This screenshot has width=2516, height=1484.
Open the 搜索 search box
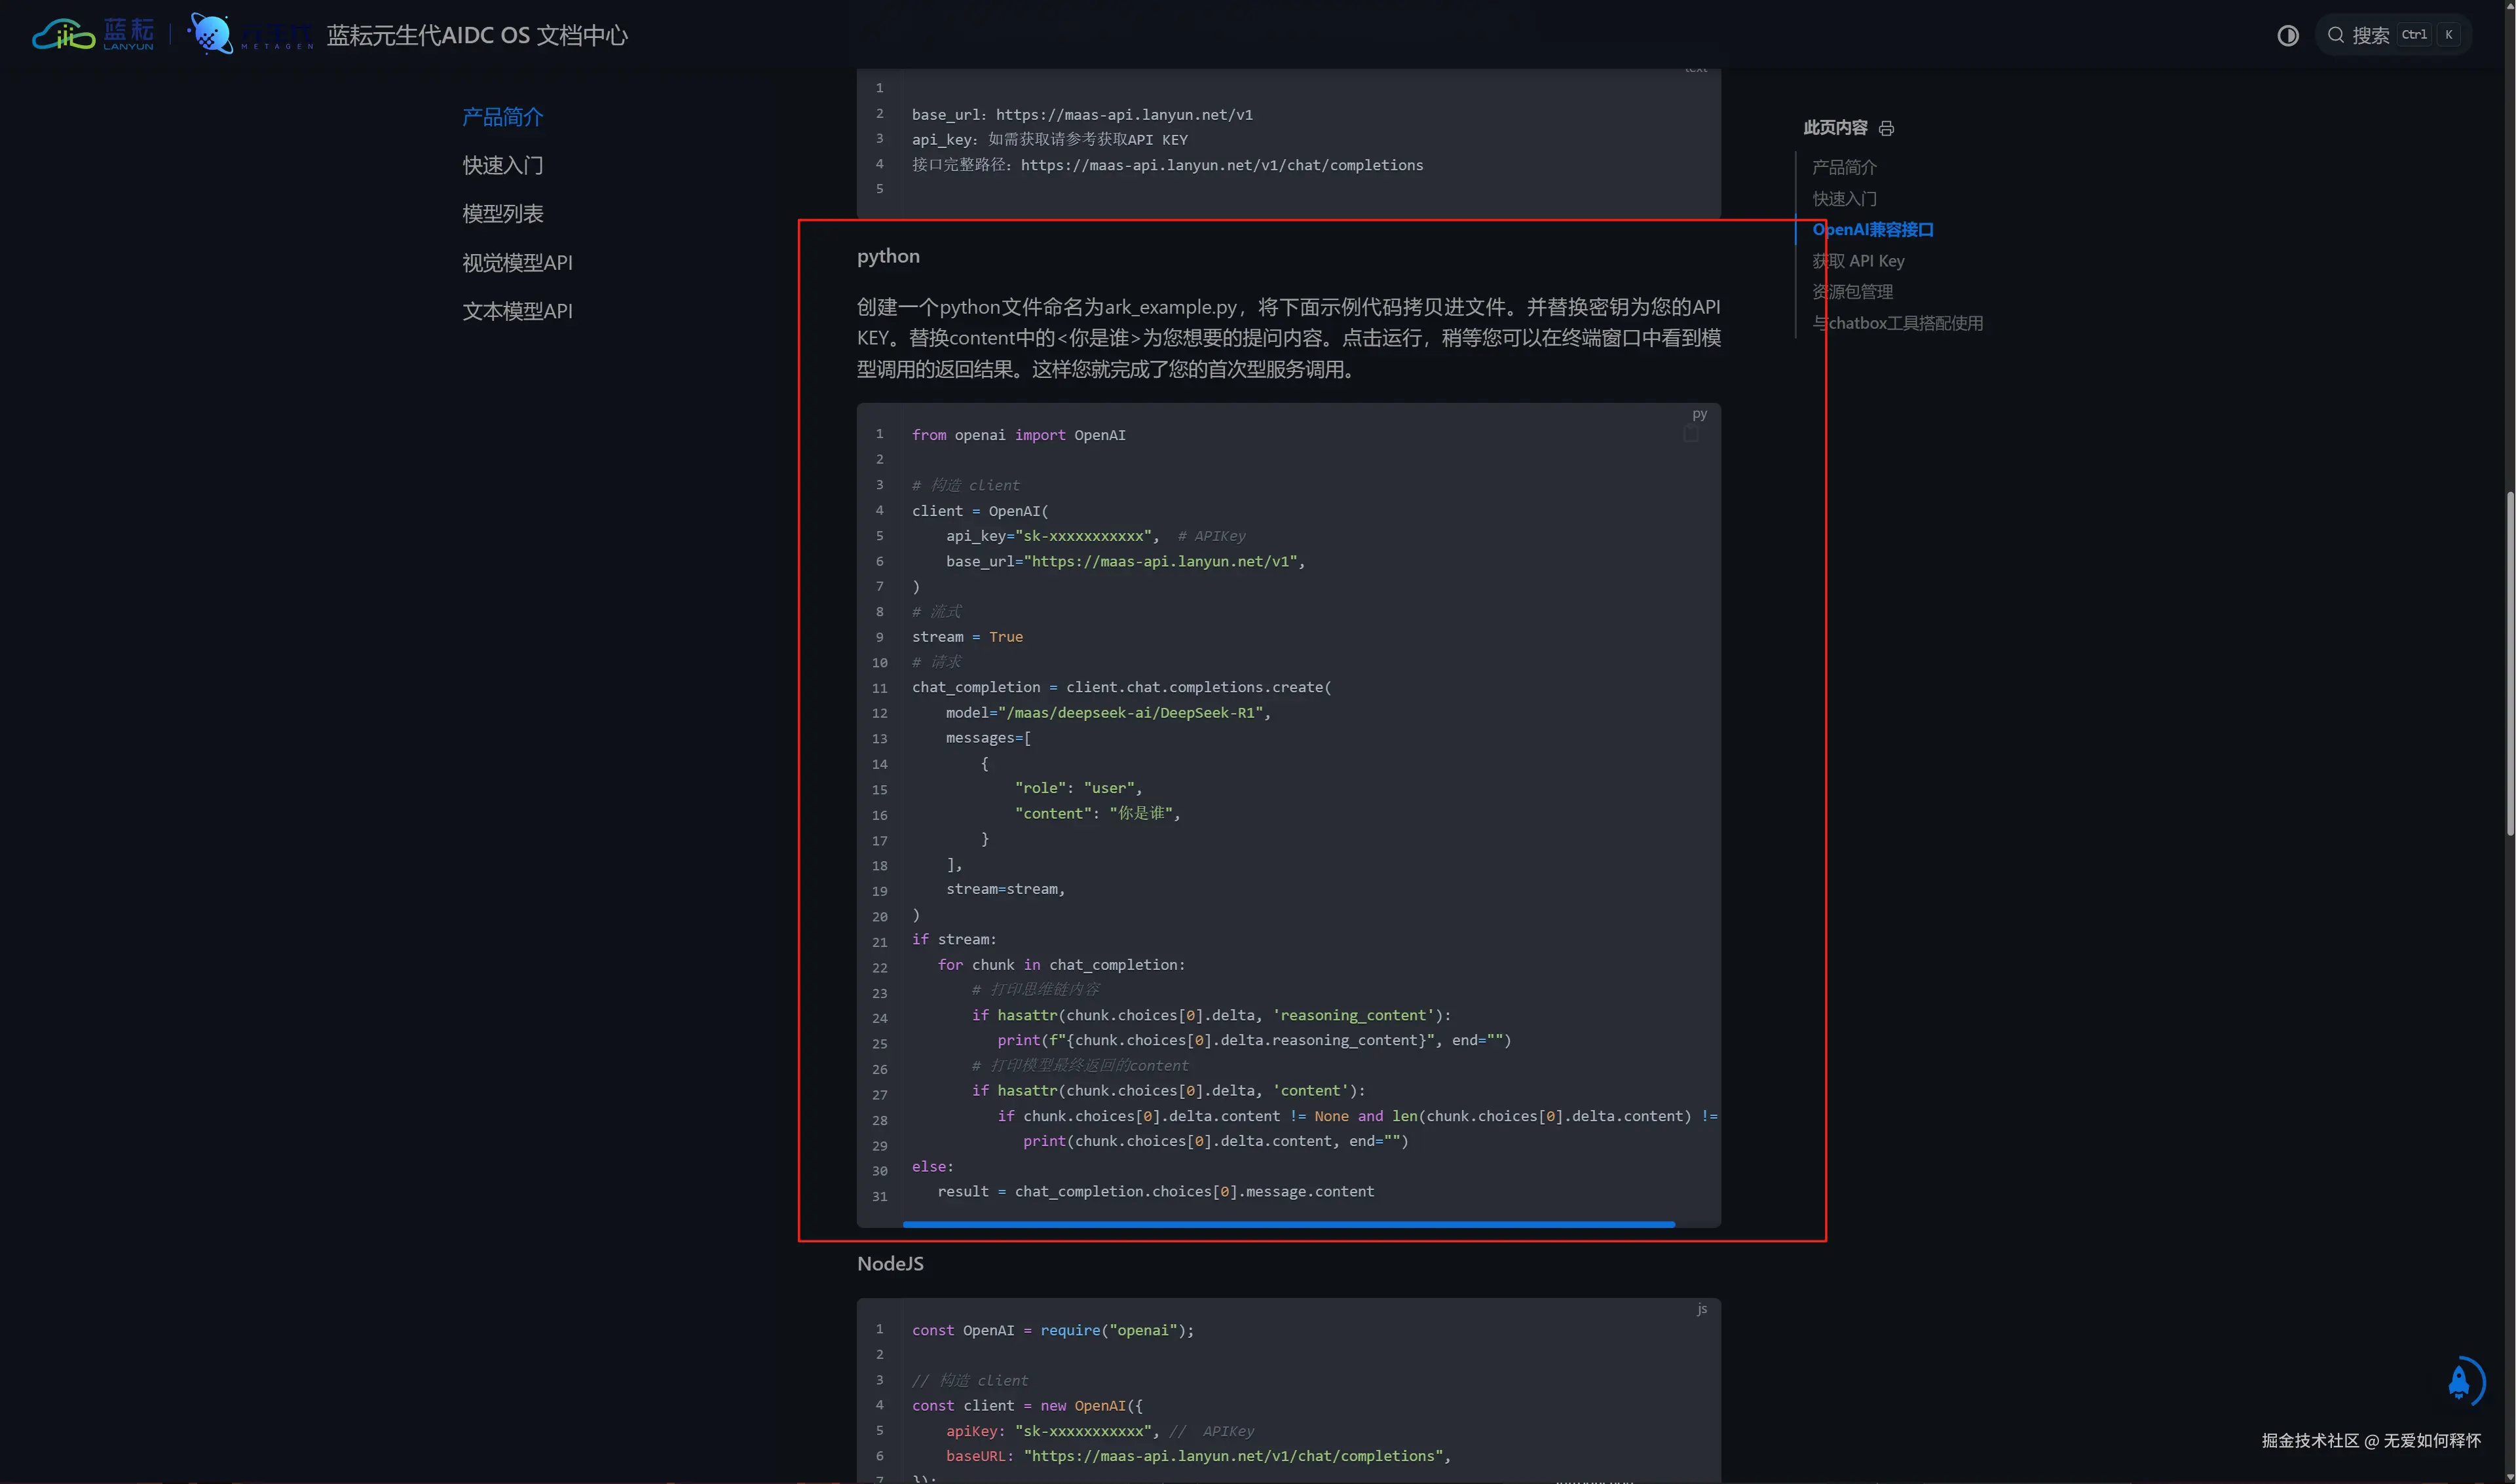2393,35
